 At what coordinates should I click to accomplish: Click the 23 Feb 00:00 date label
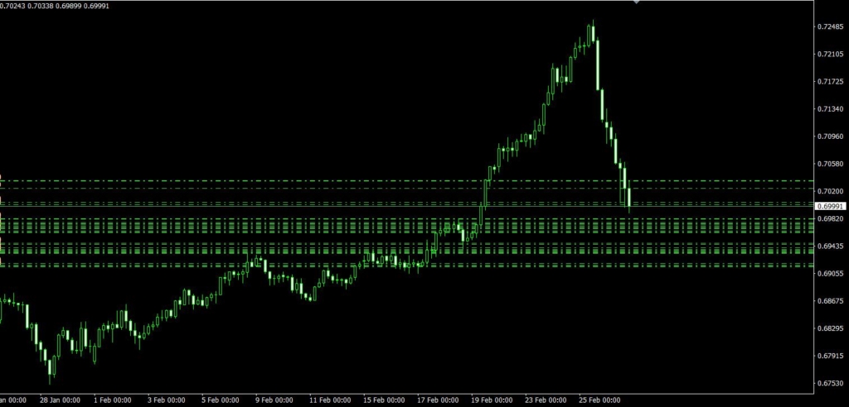(x=546, y=400)
